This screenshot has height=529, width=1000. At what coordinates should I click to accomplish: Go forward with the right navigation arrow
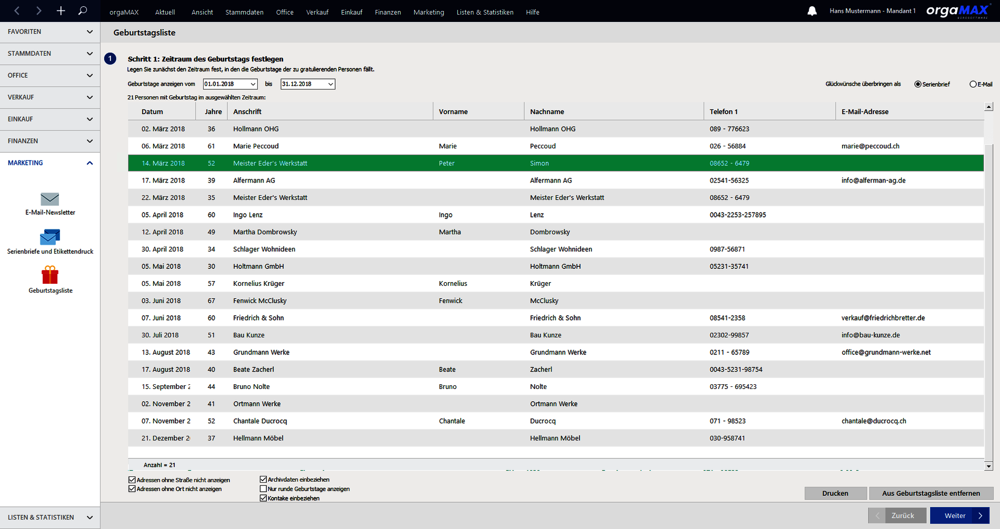click(38, 11)
